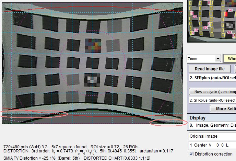Open the More Settings button
This screenshot has height=161, width=236.
pos(223,108)
